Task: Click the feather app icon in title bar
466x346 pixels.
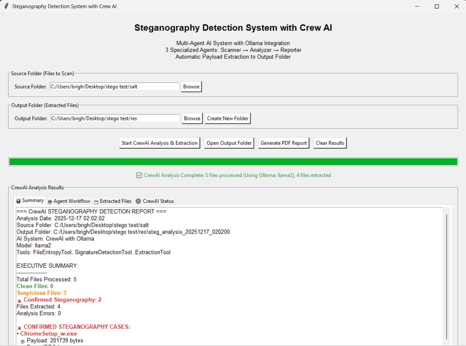Action: tap(6, 6)
